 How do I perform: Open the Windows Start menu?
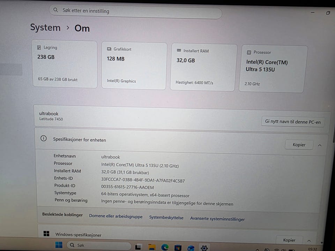(59, 245)
